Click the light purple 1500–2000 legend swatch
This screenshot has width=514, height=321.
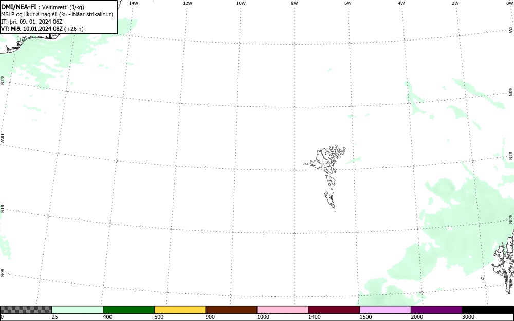pyautogui.click(x=385, y=310)
